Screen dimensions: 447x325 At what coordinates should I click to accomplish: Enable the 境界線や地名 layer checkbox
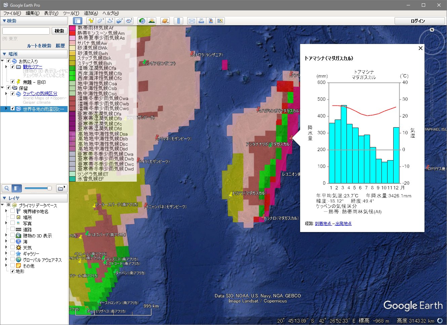[13, 211]
